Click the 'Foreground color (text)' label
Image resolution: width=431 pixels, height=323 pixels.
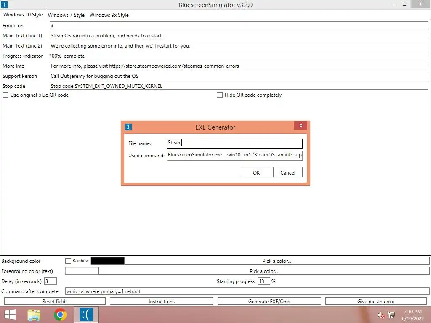(x=27, y=271)
